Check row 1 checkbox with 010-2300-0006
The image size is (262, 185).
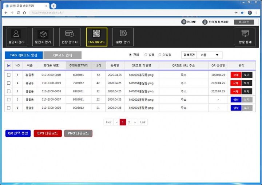point(9,108)
